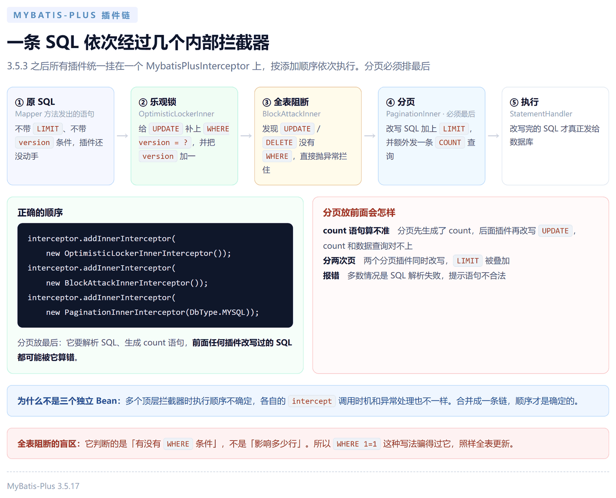
Task: Click the DELETE code chip
Action: coord(279,142)
